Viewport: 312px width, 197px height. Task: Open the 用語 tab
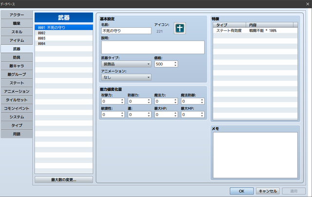point(17,134)
